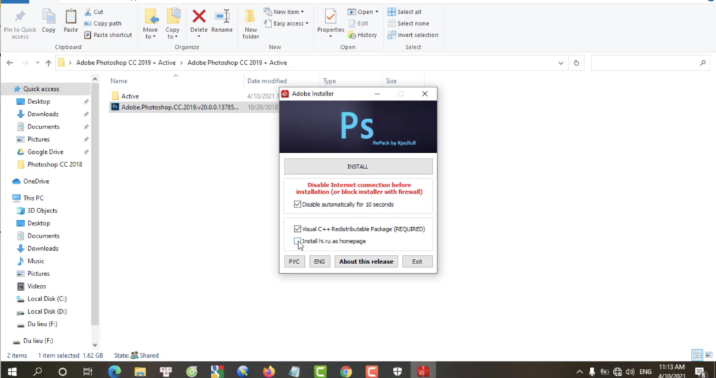This screenshot has height=378, width=716.
Task: Show hidden system tray icons
Action: 580,372
